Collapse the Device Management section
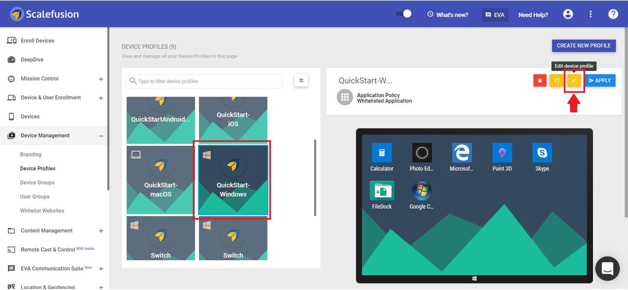This screenshot has width=628, height=290. (101, 136)
